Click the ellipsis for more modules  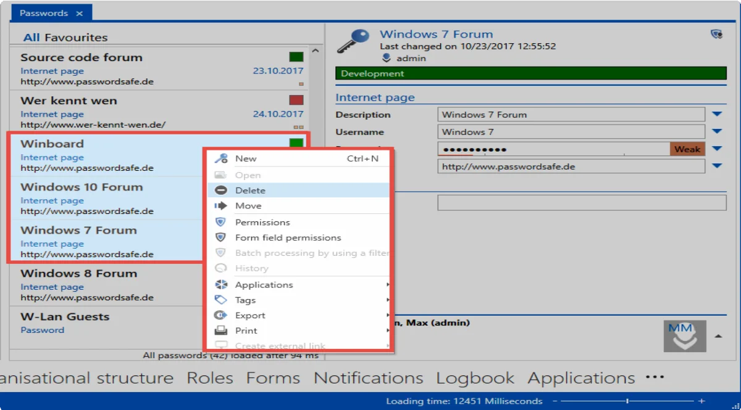point(655,376)
